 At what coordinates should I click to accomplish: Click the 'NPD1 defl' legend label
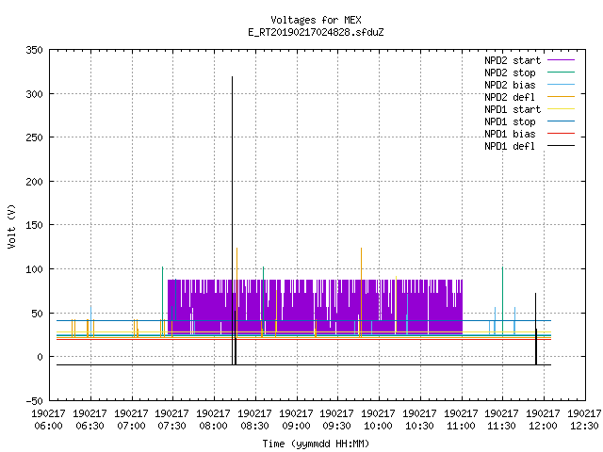click(510, 147)
